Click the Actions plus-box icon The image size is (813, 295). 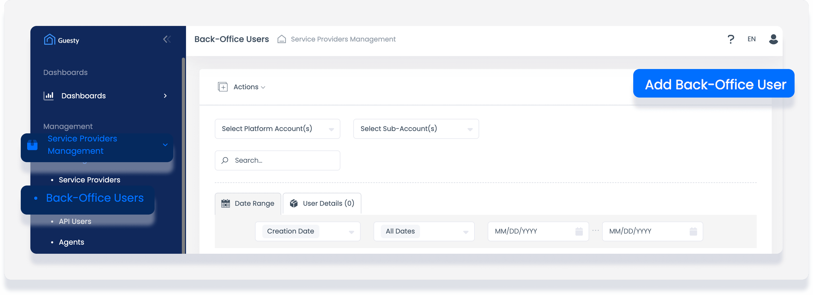[x=223, y=87]
